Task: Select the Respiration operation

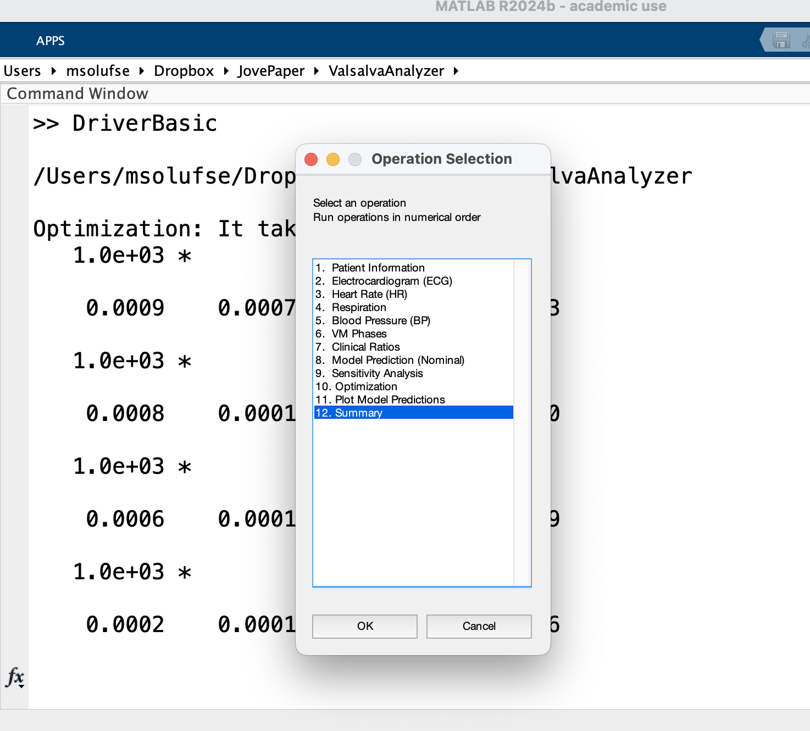Action: pos(358,307)
